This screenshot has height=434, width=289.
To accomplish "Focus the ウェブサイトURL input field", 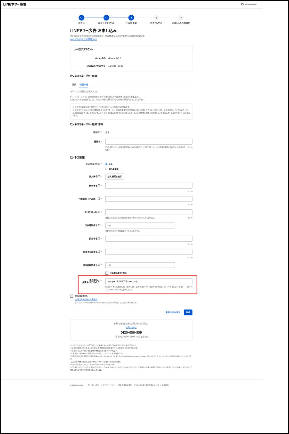I will point(149,212).
